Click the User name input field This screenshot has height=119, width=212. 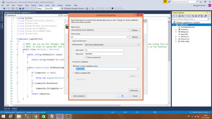coord(104,50)
